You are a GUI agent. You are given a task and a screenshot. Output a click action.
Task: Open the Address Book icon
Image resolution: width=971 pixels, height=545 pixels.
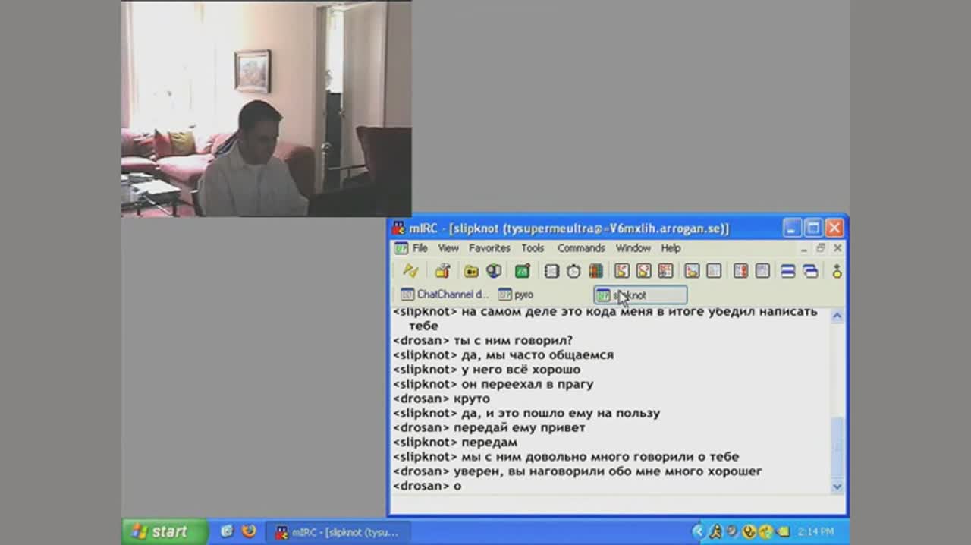(x=552, y=271)
